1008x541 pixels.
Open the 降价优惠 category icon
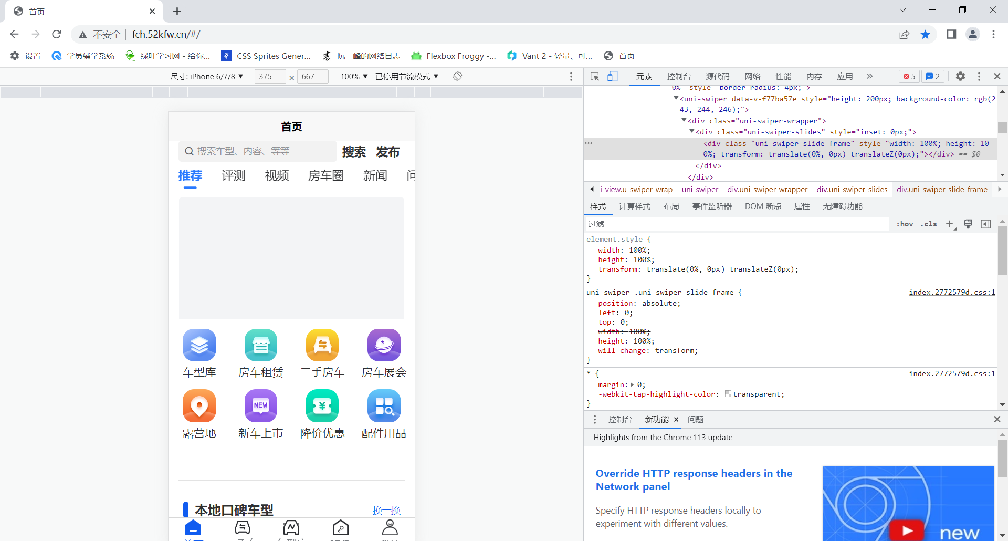point(322,405)
